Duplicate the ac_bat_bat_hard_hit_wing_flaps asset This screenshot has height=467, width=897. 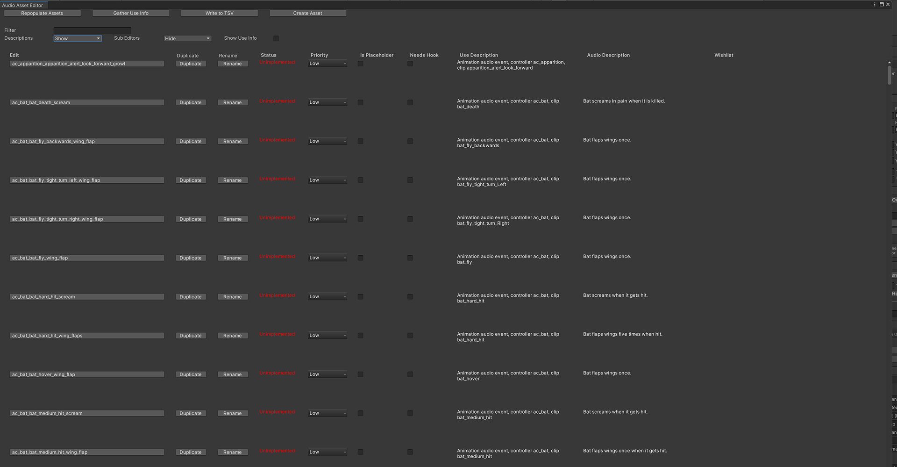[191, 336]
